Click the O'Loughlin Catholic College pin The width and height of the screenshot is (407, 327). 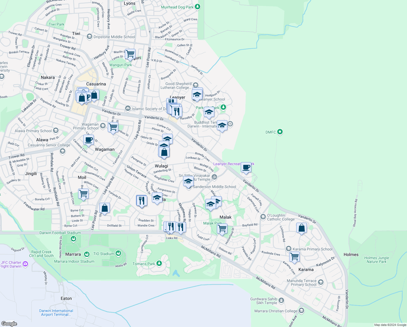coord(263,217)
